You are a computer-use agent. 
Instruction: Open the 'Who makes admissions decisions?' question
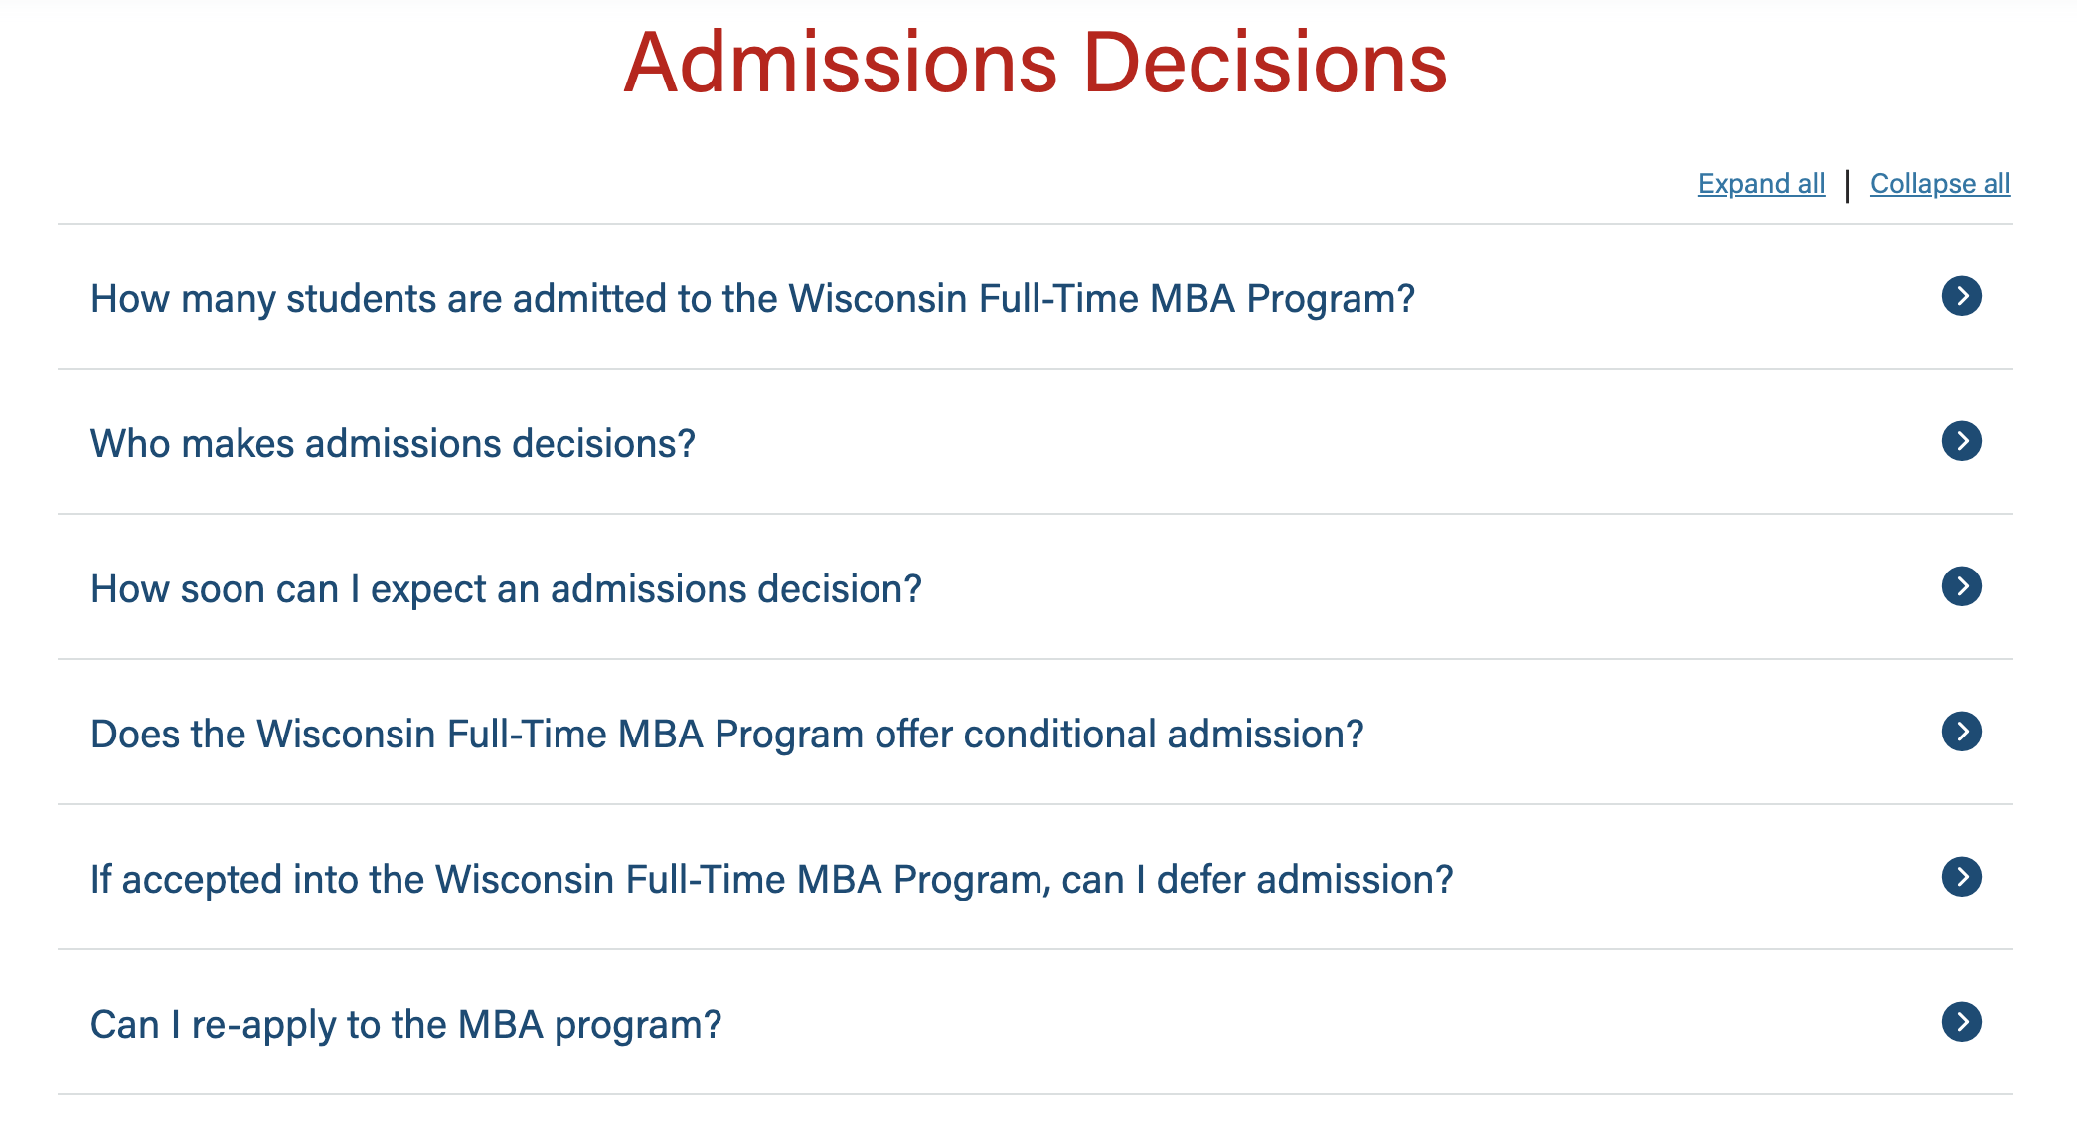pyautogui.click(x=393, y=444)
